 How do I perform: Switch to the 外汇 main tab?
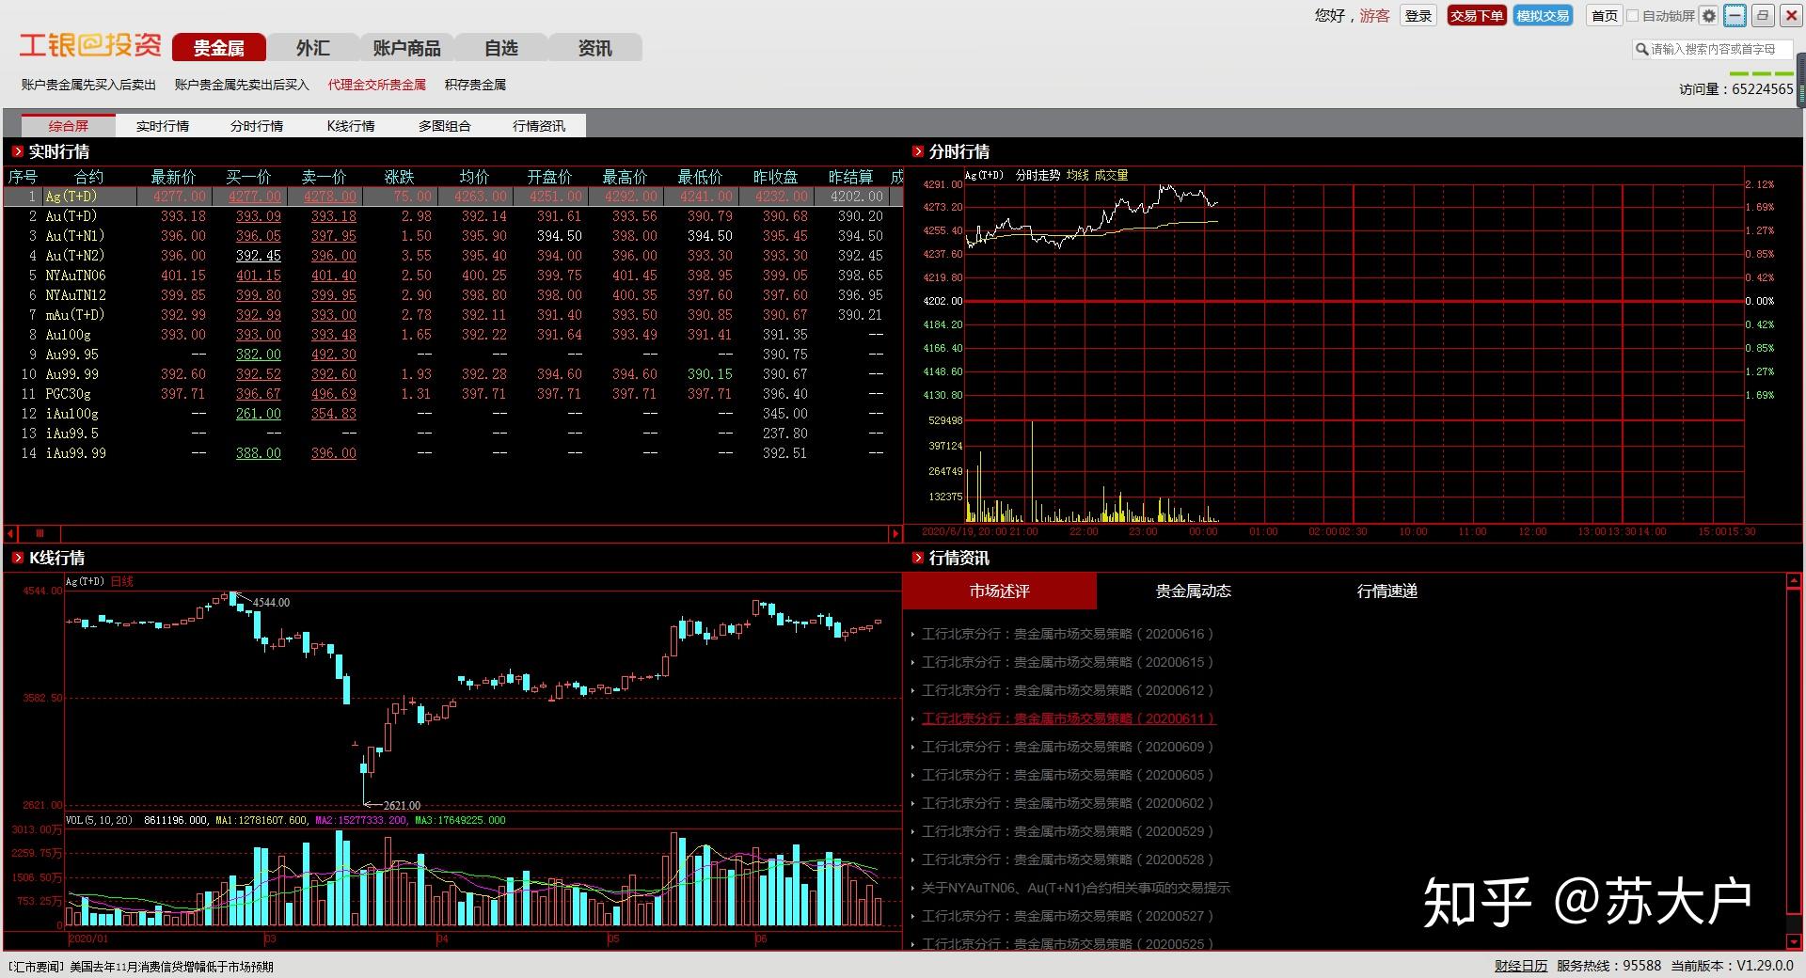313,48
